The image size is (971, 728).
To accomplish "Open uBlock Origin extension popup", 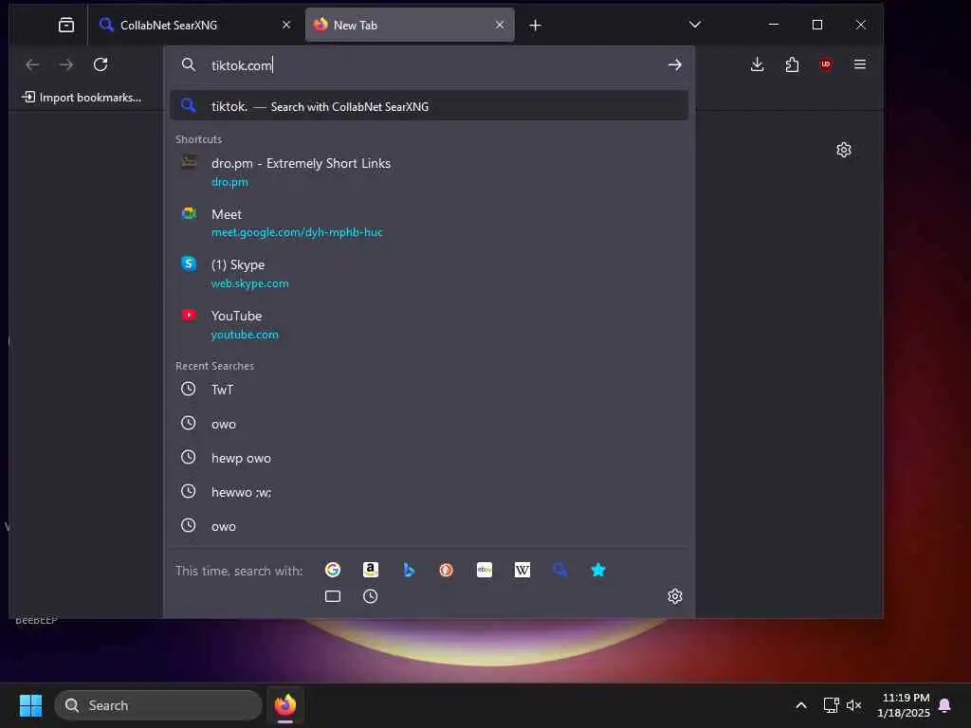I will click(826, 64).
